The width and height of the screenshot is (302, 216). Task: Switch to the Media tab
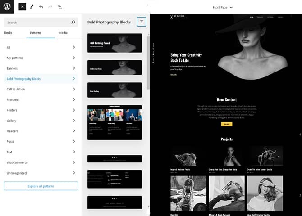tap(63, 33)
